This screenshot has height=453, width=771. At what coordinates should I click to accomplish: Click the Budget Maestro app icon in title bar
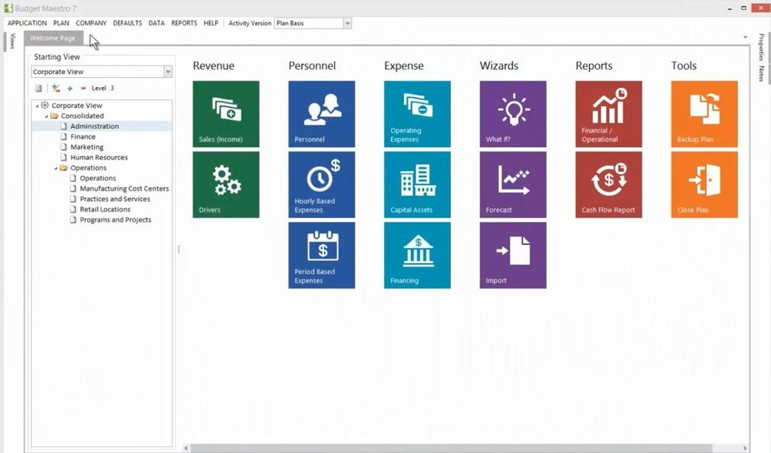pyautogui.click(x=8, y=8)
